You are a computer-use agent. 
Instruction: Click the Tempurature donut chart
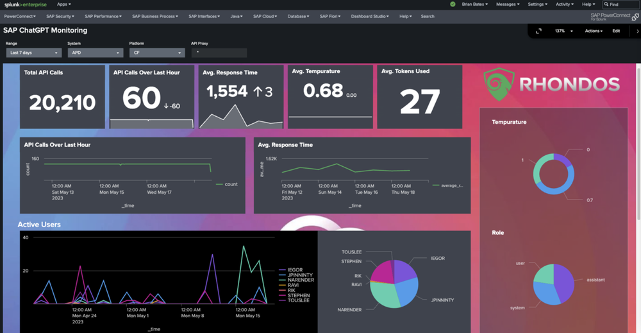coord(554,174)
